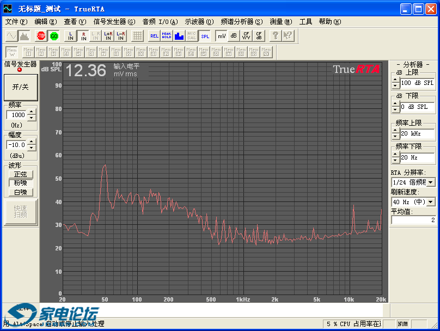This screenshot has height=331, width=440.
Task: Enable the PEAK HOLD toolbar icon
Action: [167, 36]
